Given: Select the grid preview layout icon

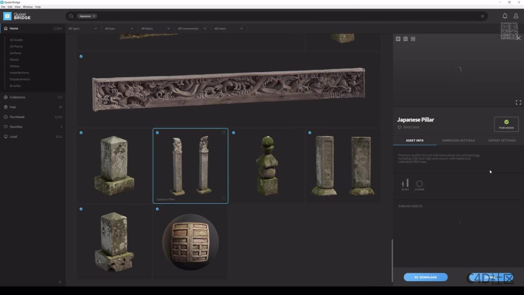Looking at the screenshot, I should (x=398, y=39).
